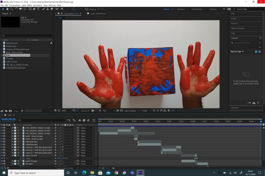Delete selected project item with trash icon
The height and width of the screenshot is (176, 265).
click(22, 111)
